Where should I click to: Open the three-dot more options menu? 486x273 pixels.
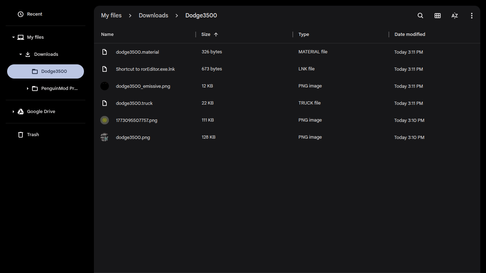[x=472, y=16]
